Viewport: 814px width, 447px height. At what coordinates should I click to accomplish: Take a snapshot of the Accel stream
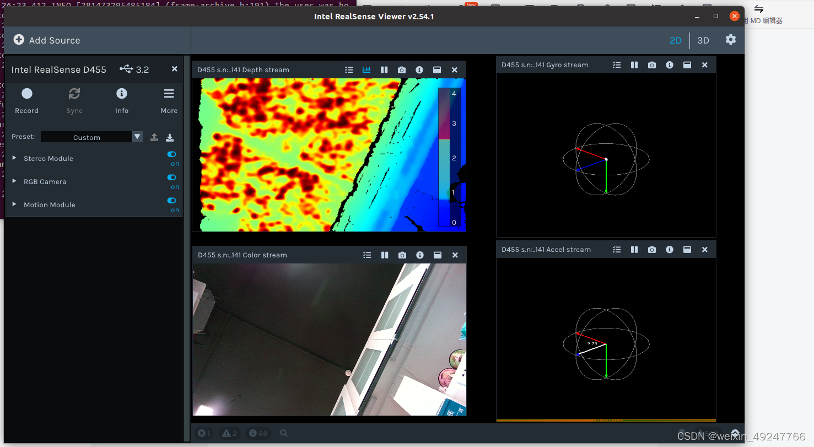point(652,250)
